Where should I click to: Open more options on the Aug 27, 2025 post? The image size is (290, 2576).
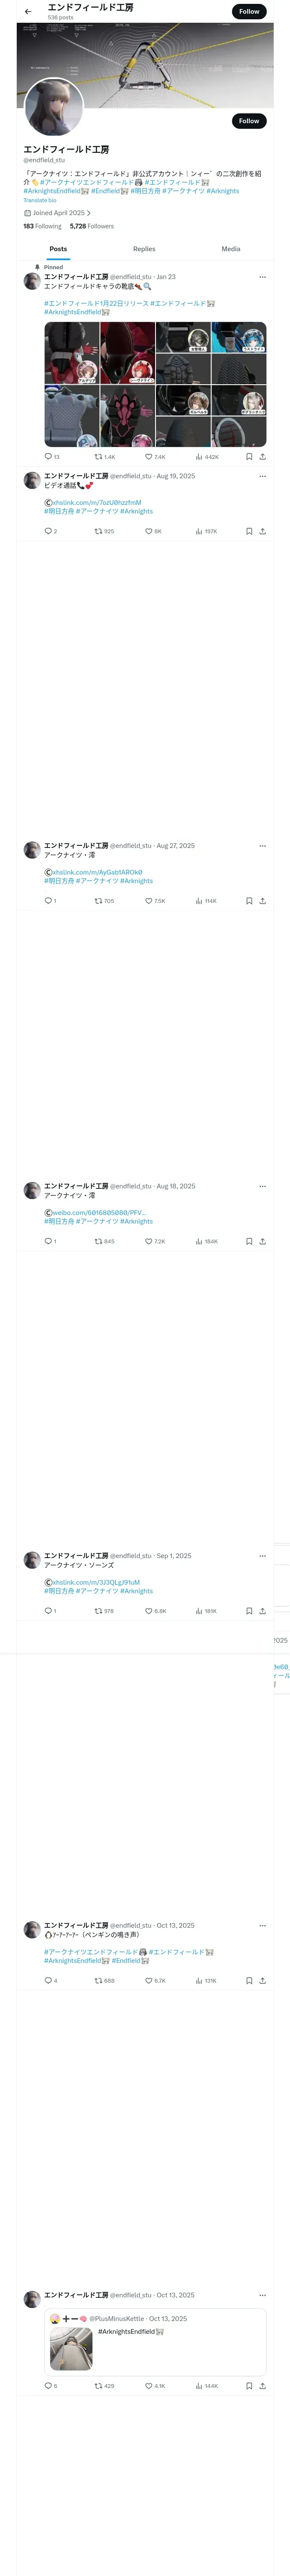pos(262,846)
